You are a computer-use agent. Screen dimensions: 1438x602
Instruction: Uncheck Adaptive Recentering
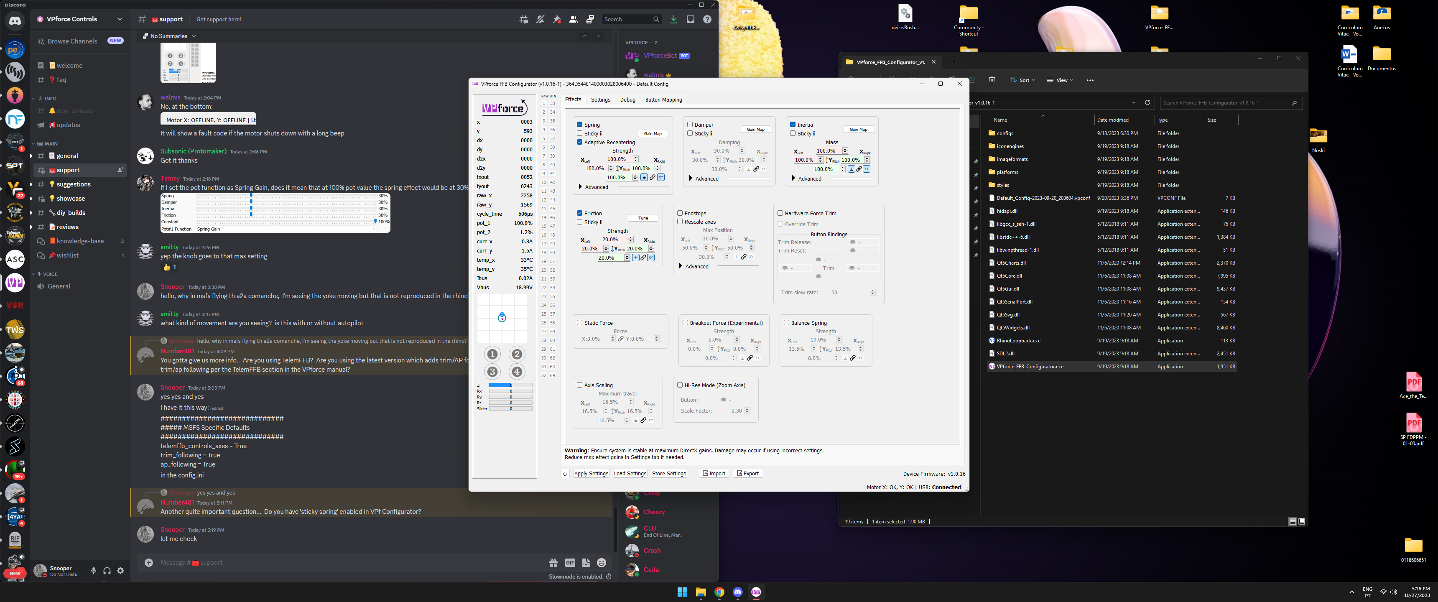click(x=579, y=143)
